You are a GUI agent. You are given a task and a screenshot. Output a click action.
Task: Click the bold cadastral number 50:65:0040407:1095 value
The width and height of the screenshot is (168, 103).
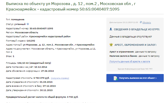point(41,28)
